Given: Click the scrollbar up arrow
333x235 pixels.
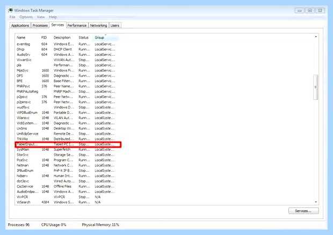Looking at the screenshot, I should click(x=316, y=36).
